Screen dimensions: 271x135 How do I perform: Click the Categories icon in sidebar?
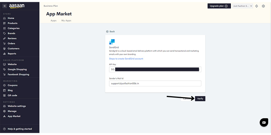5,28
